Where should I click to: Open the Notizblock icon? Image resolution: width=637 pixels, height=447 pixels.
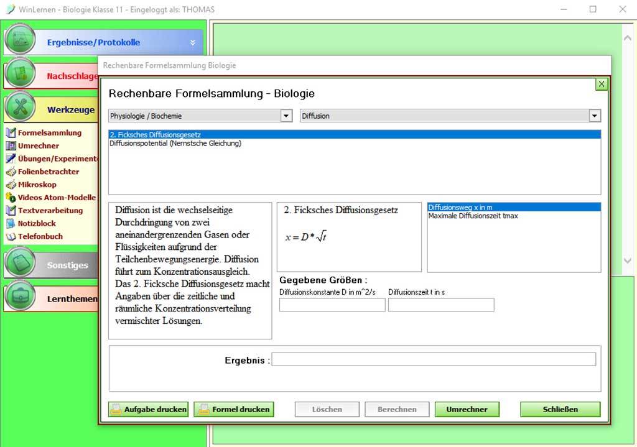(x=11, y=223)
